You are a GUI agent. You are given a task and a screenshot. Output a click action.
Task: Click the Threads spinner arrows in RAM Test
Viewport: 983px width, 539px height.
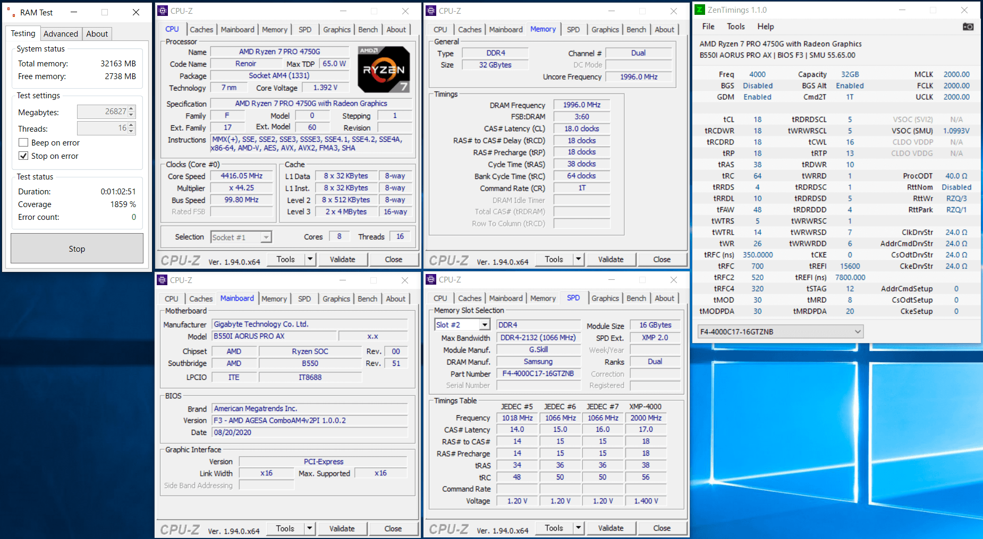(132, 128)
